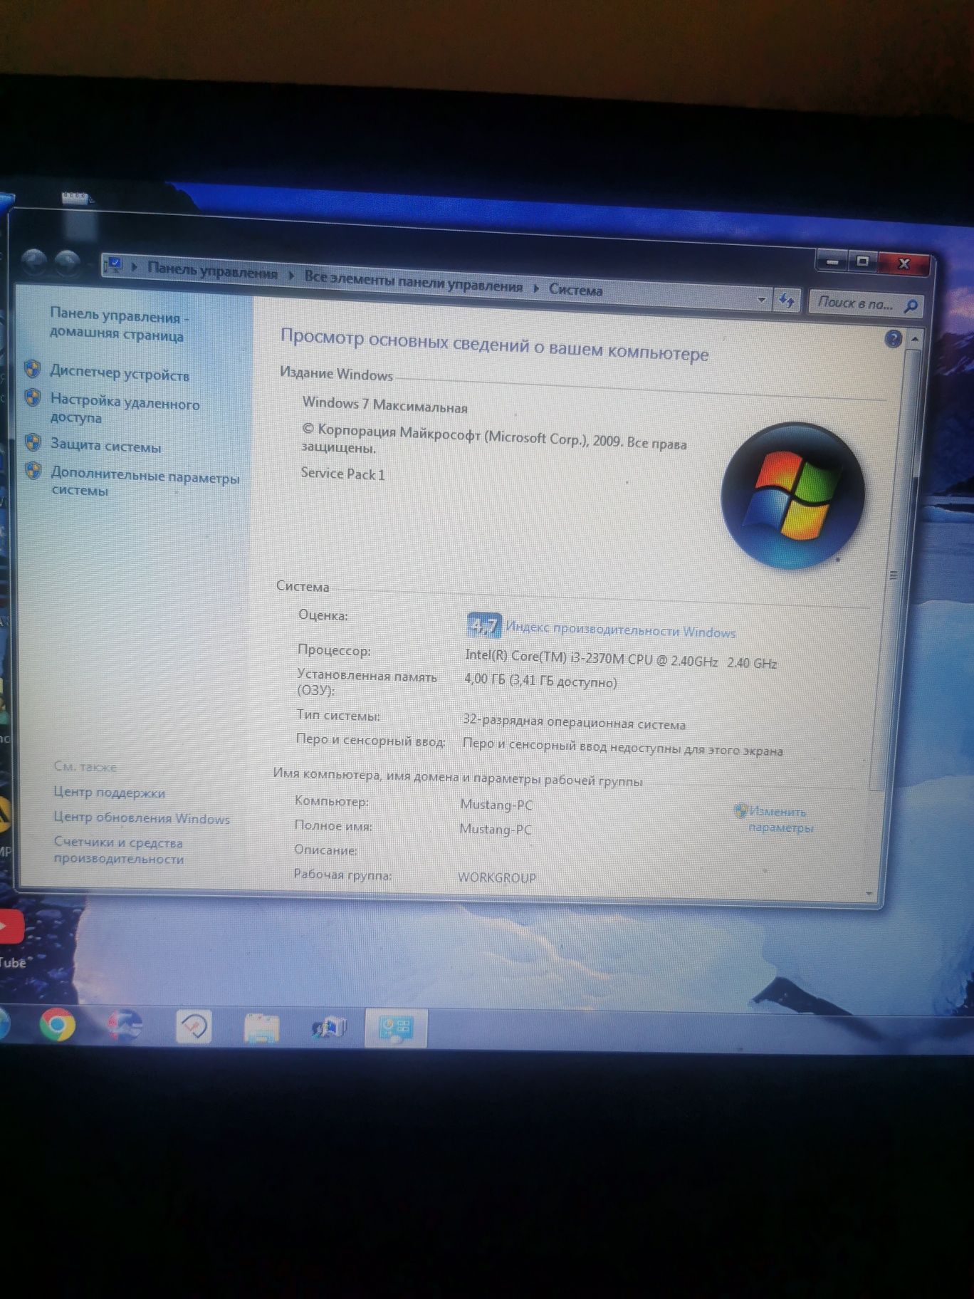This screenshot has height=1299, width=974.
Task: Minimize the System window
Action: 831,261
